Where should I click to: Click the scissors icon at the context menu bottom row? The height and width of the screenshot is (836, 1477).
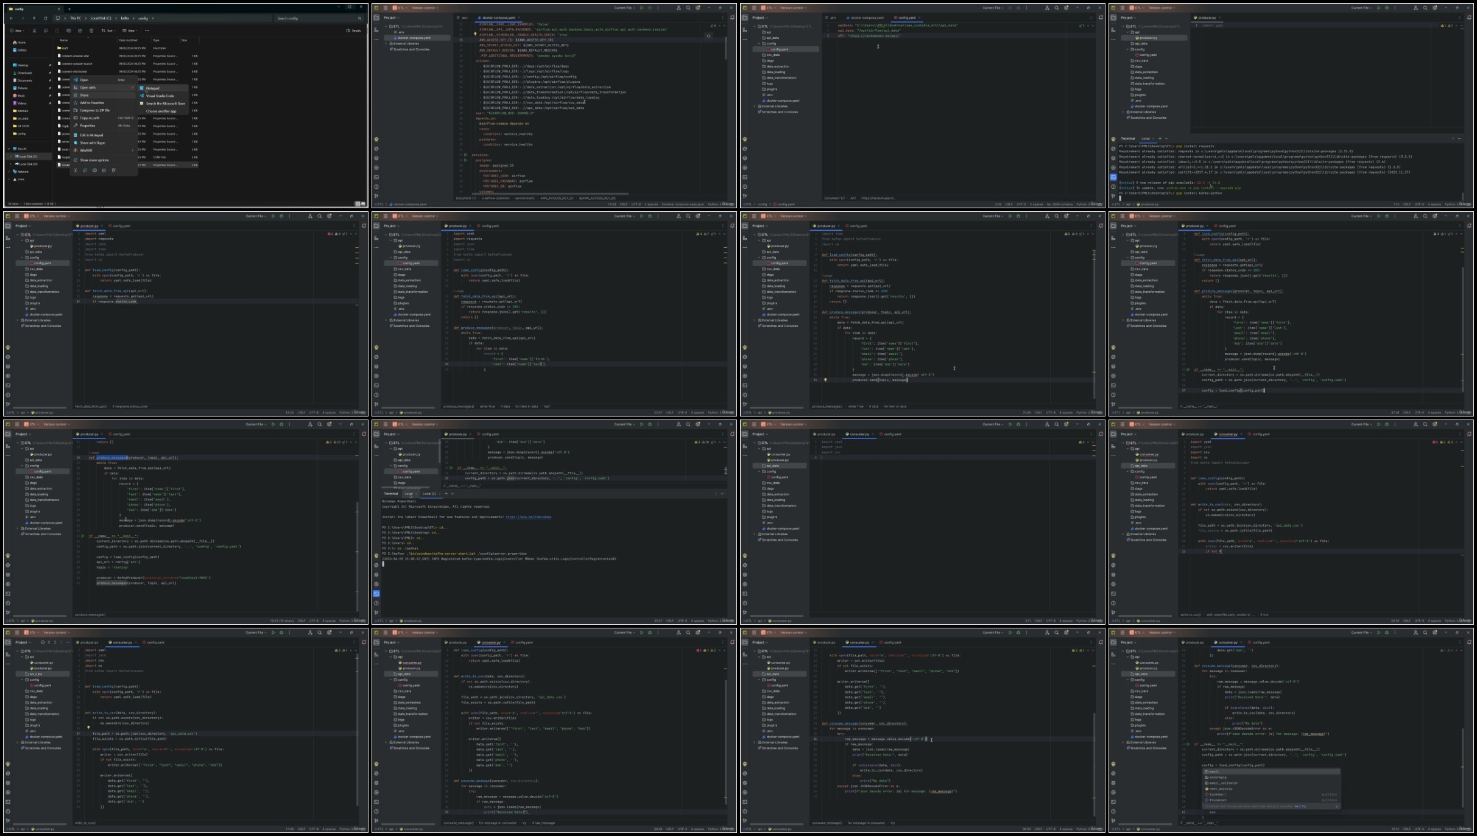(76, 170)
